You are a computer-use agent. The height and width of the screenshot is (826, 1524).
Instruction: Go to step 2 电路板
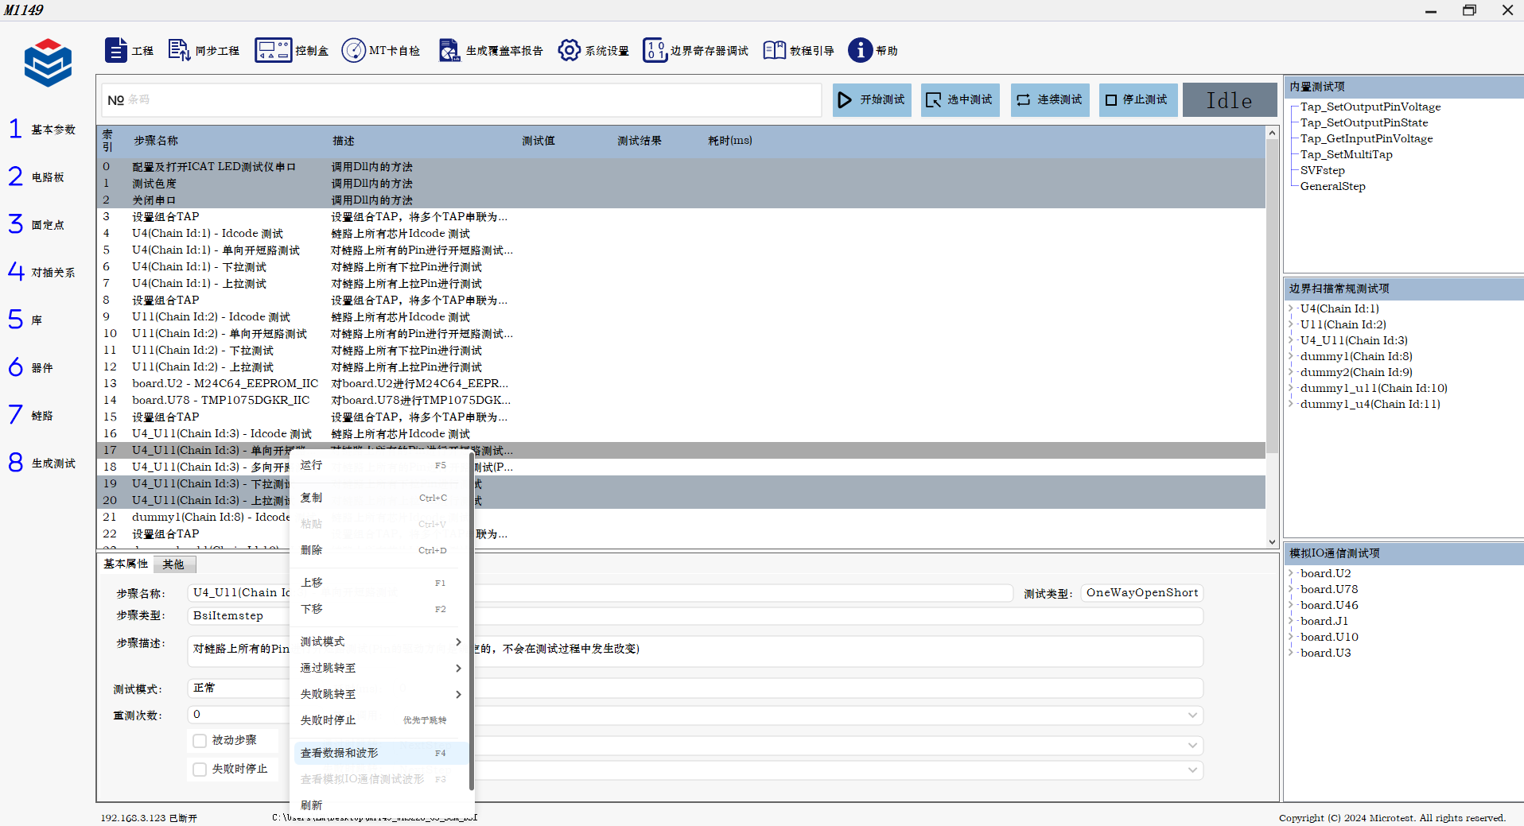coord(36,176)
